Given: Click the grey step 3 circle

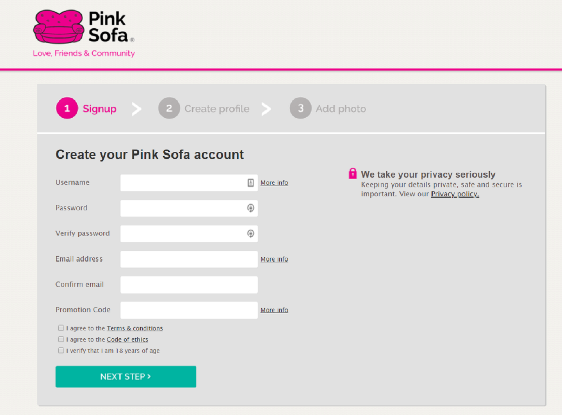Looking at the screenshot, I should tap(300, 108).
